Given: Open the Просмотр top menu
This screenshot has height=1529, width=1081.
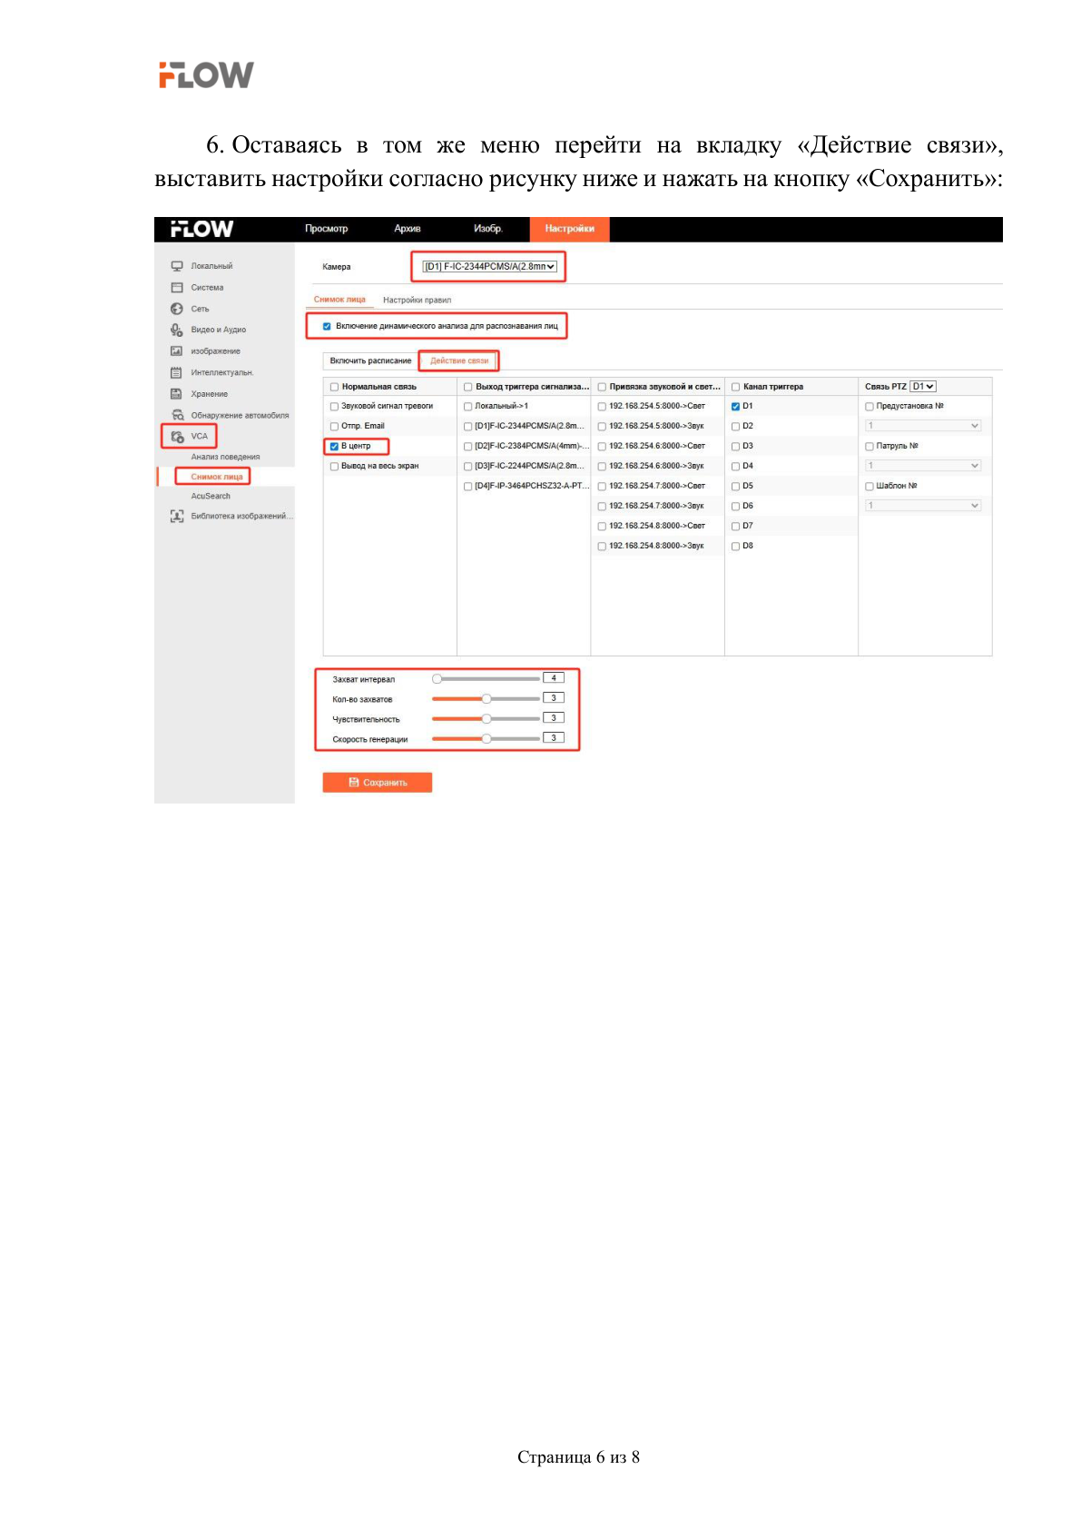Looking at the screenshot, I should click(x=327, y=229).
